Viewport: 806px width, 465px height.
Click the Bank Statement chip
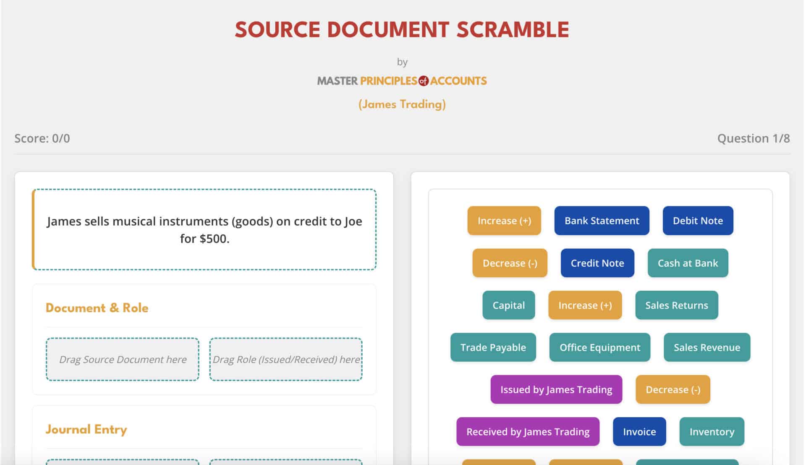coord(601,221)
